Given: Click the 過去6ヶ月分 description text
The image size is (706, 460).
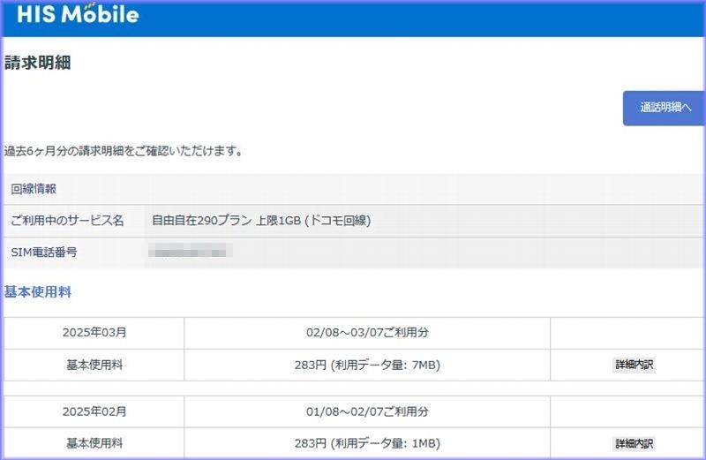Looking at the screenshot, I should [124, 151].
